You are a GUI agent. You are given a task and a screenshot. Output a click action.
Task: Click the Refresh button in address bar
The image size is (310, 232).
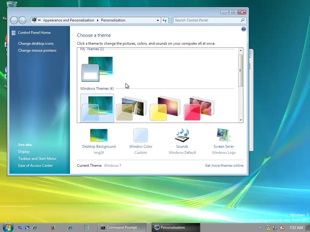[165, 20]
